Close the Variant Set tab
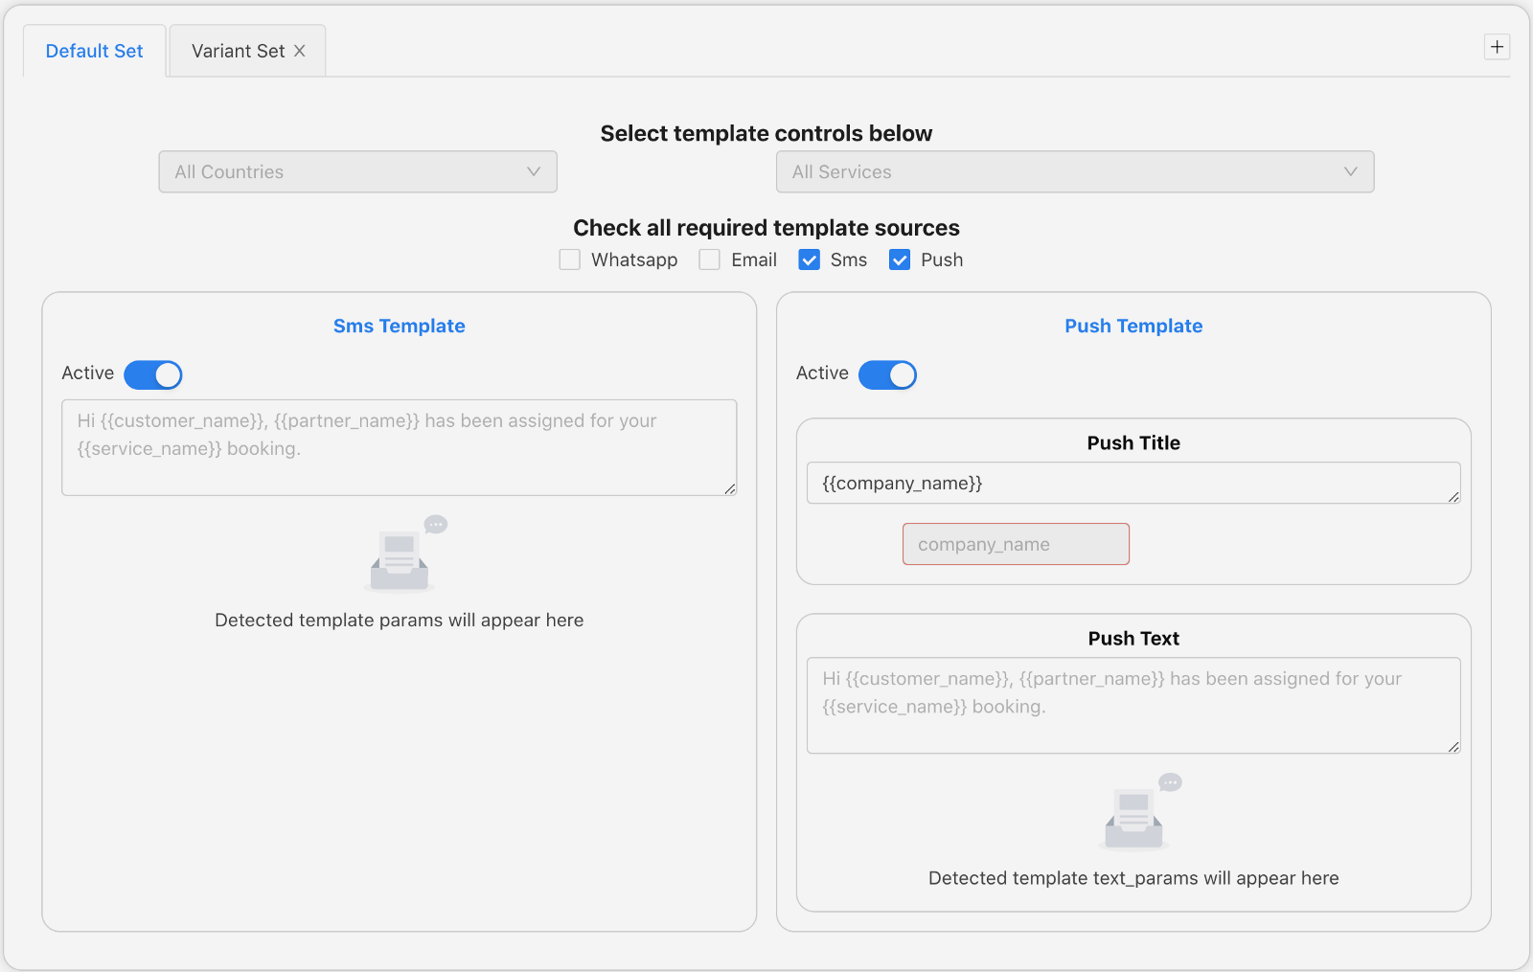The image size is (1533, 972). tap(300, 51)
